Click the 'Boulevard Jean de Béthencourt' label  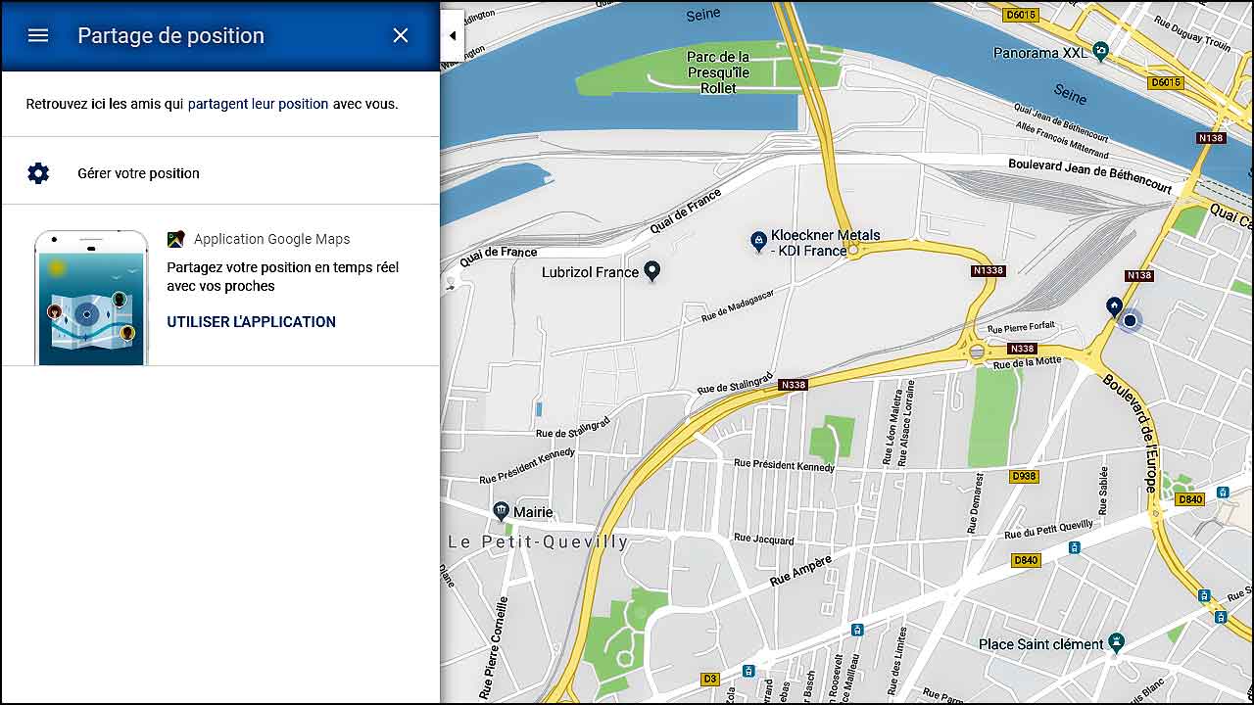tap(1090, 174)
